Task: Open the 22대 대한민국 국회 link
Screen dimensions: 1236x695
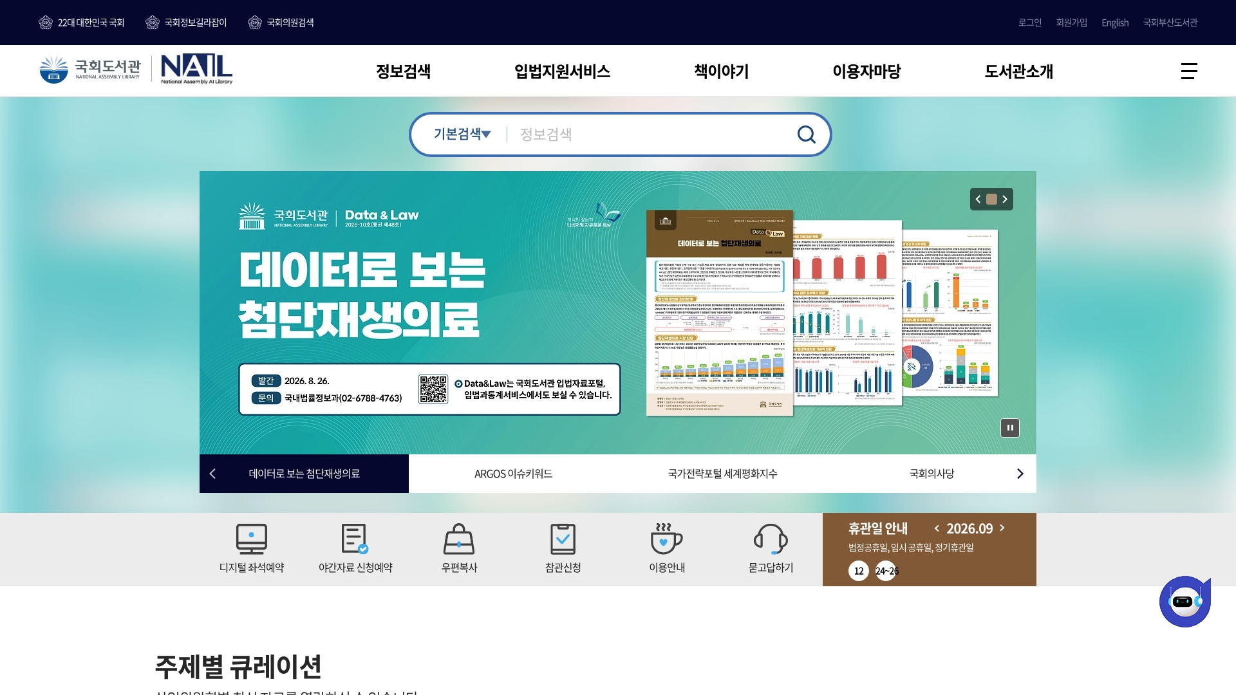Action: coord(82,23)
